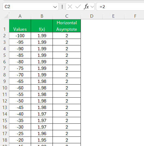Select cell containing -95
Image resolution: width=144 pixels, height=146 pixels.
20,42
